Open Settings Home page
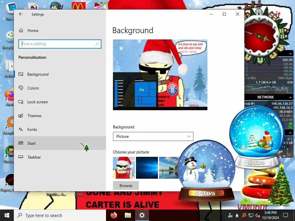 (x=60, y=31)
